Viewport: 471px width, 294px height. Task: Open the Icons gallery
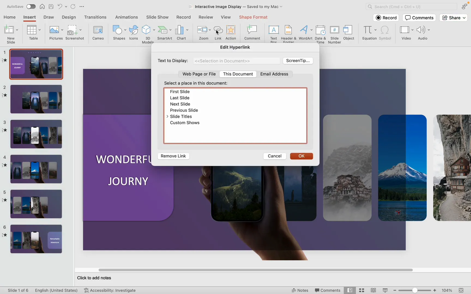(x=134, y=30)
